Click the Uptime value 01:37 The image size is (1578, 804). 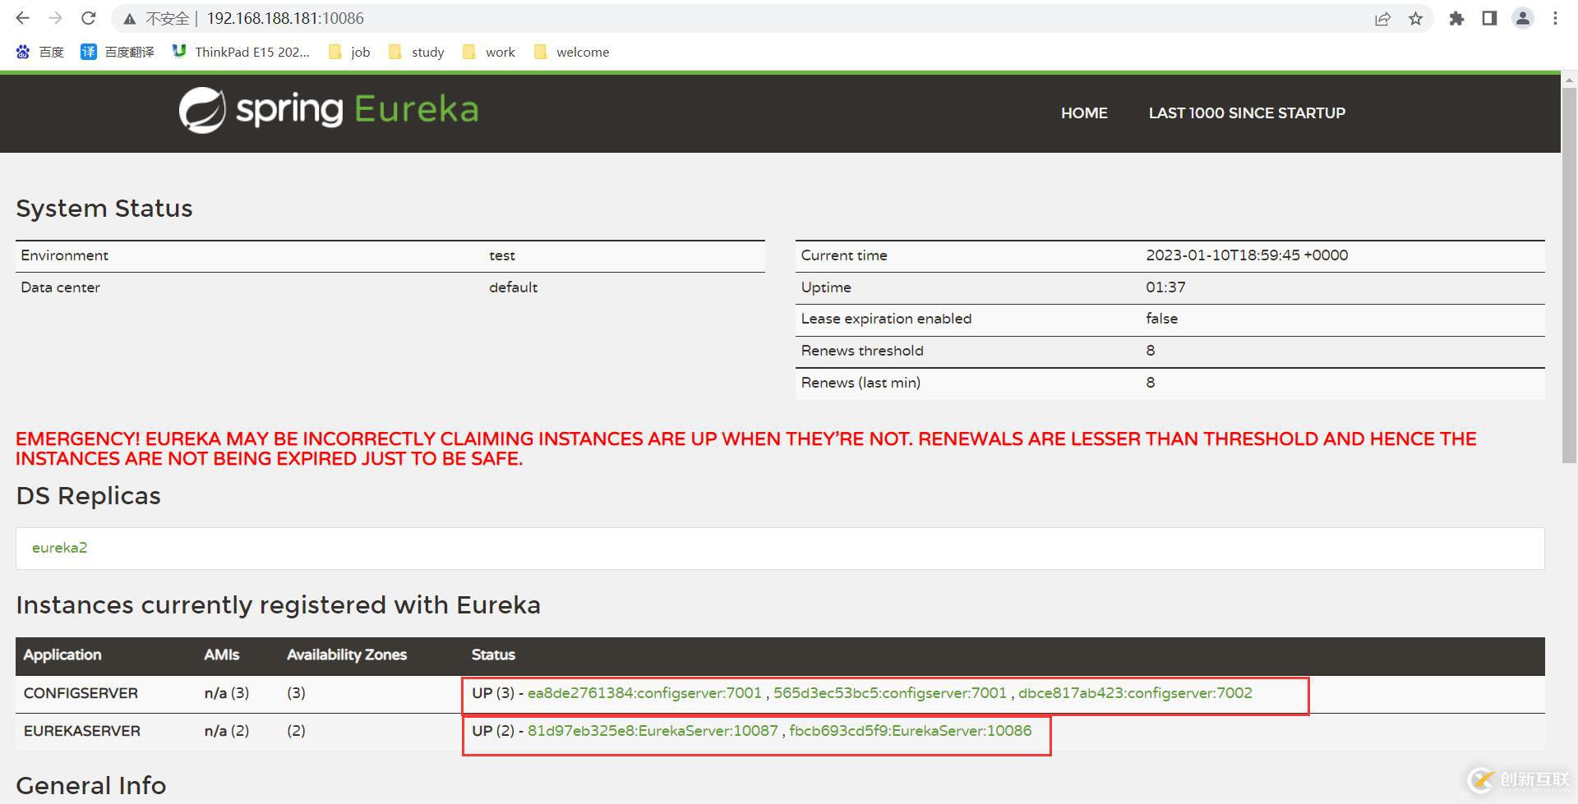point(1165,287)
